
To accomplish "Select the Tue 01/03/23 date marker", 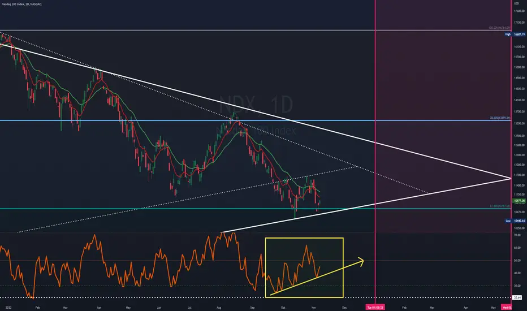I will coord(375,307).
